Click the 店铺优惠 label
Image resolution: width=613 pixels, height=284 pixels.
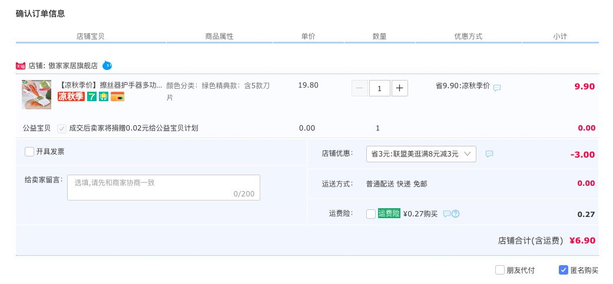pyautogui.click(x=337, y=153)
